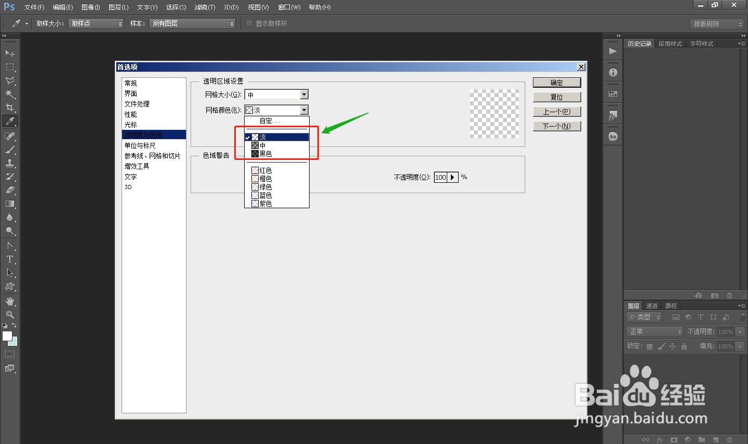Open the 文件(F) menu

pos(34,7)
